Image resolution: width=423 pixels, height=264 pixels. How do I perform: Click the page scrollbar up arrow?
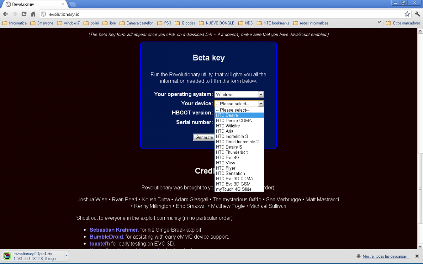[420, 31]
